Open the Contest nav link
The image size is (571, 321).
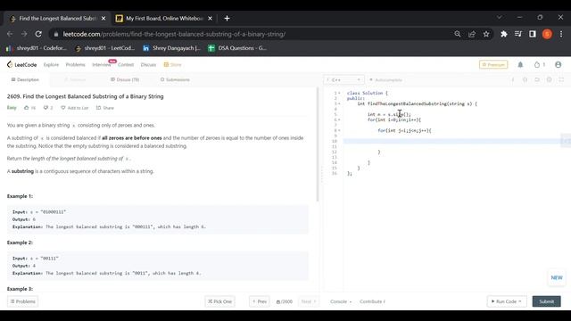tap(126, 65)
